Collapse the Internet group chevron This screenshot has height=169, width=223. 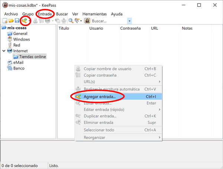pos(4,51)
